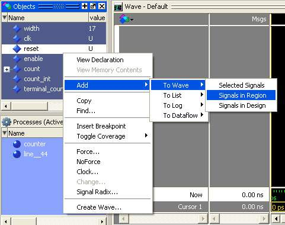This screenshot has width=285, height=225.
Task: Open the To Wave submenu
Action: click(178, 85)
